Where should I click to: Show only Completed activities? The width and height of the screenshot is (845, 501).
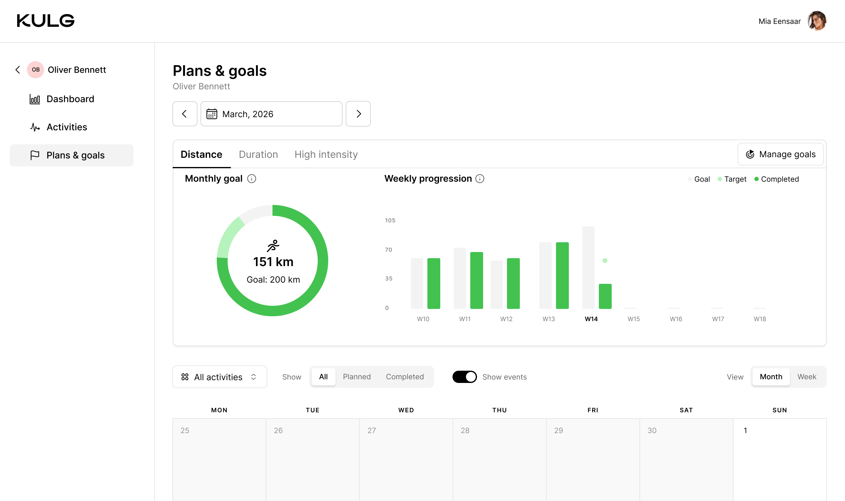[x=404, y=377]
